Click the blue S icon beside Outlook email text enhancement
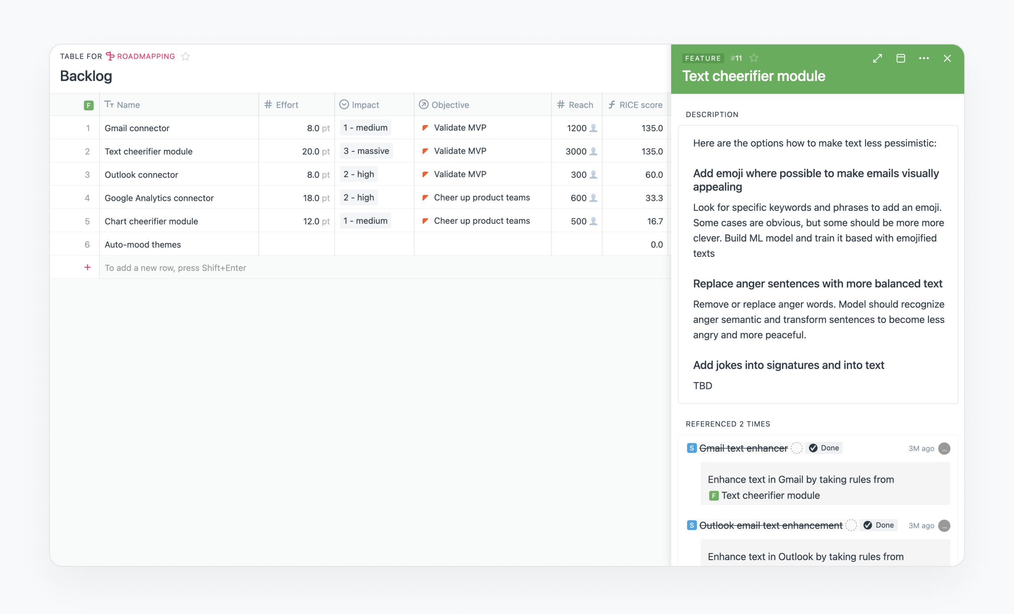Image resolution: width=1014 pixels, height=614 pixels. pos(692,525)
